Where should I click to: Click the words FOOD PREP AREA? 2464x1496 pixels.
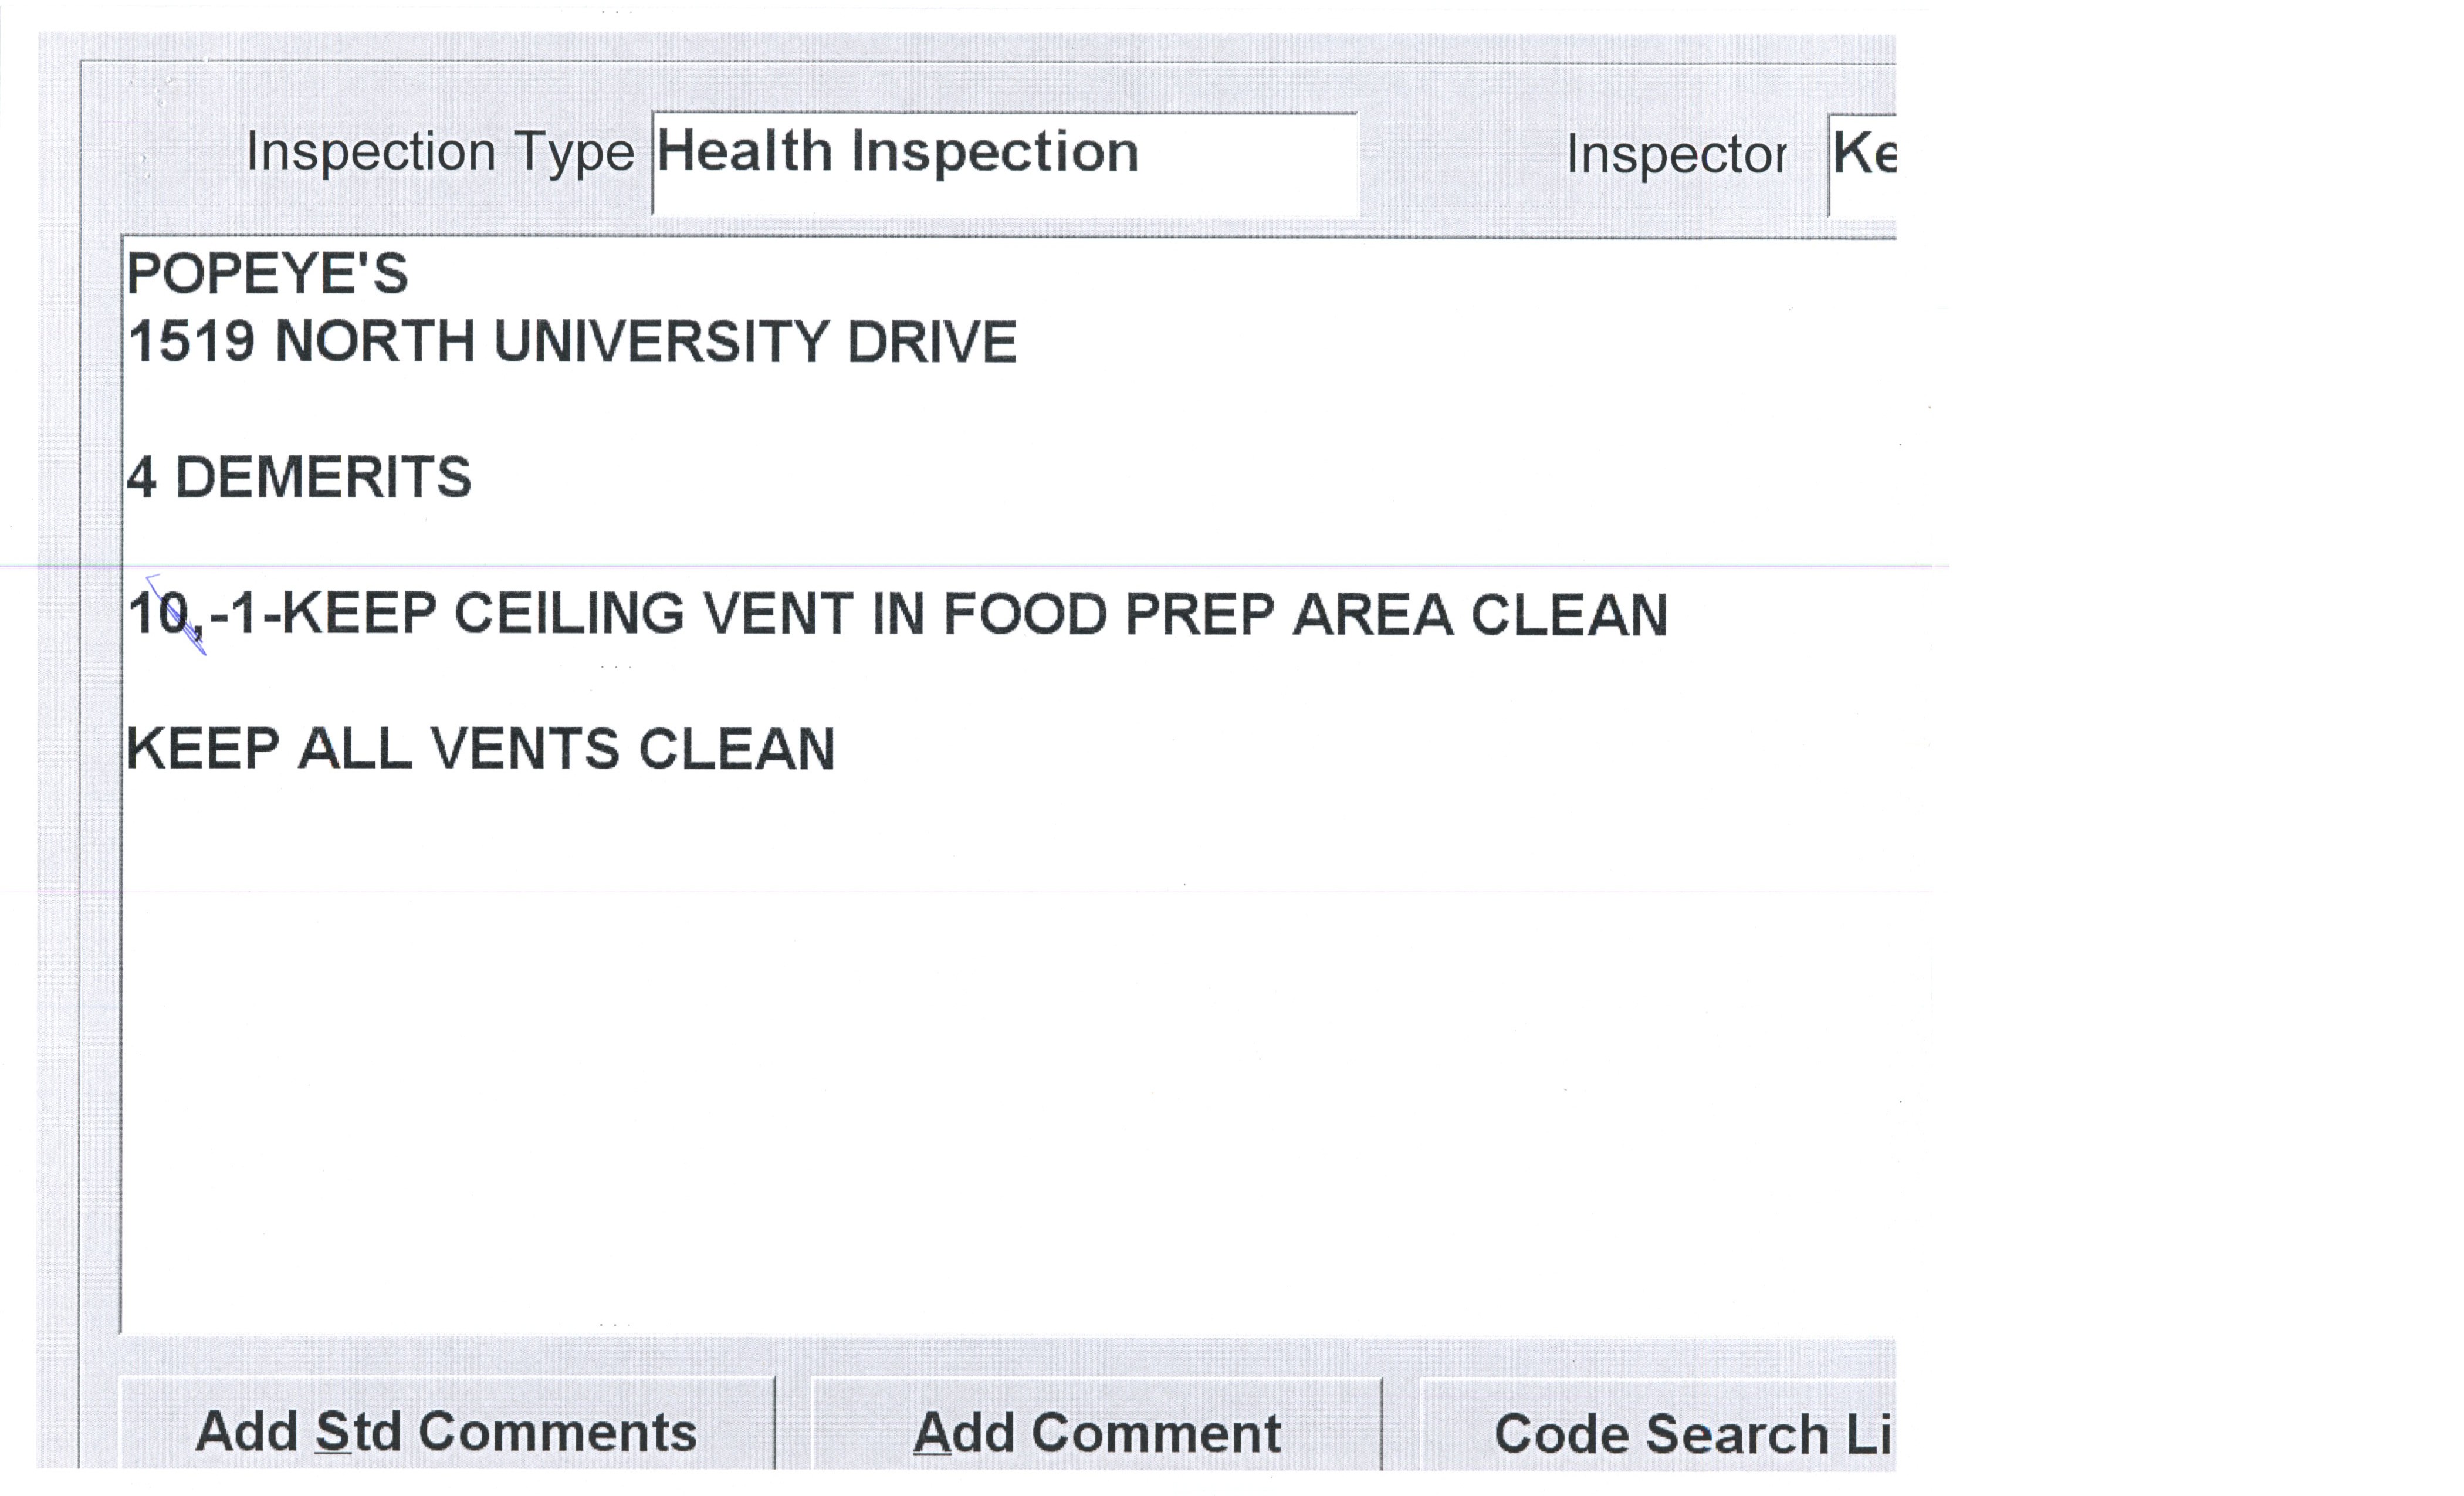(x=1198, y=613)
